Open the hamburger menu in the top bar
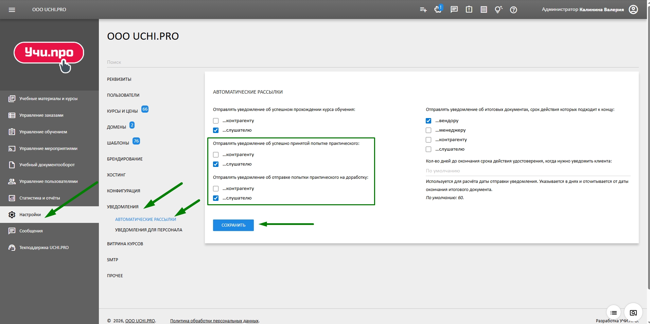Image resolution: width=650 pixels, height=324 pixels. pos(12,9)
